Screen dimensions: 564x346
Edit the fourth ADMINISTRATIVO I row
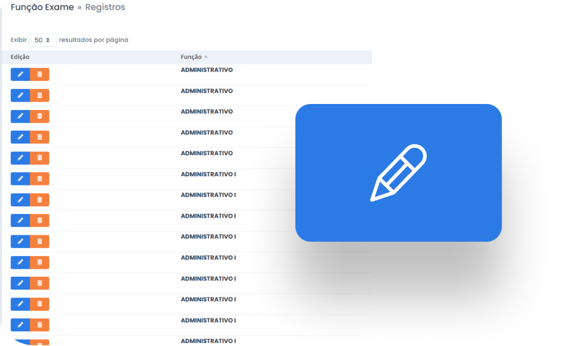coord(20,241)
